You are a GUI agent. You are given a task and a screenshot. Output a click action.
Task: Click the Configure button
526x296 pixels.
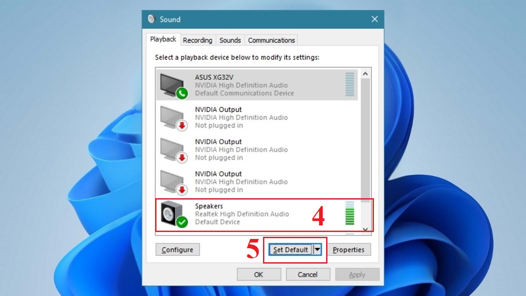[x=178, y=250]
